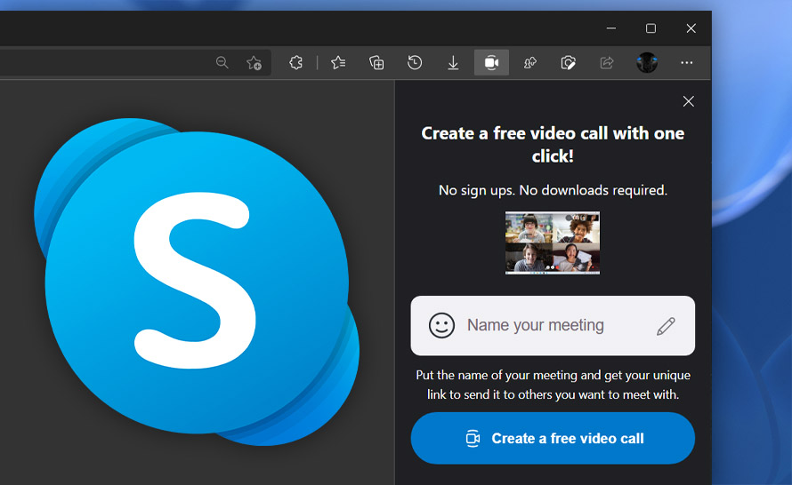Open the Web capture toolbar icon

[x=569, y=62]
